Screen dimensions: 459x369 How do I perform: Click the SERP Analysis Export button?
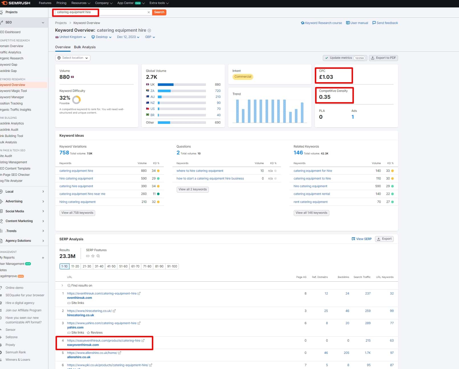click(384, 239)
